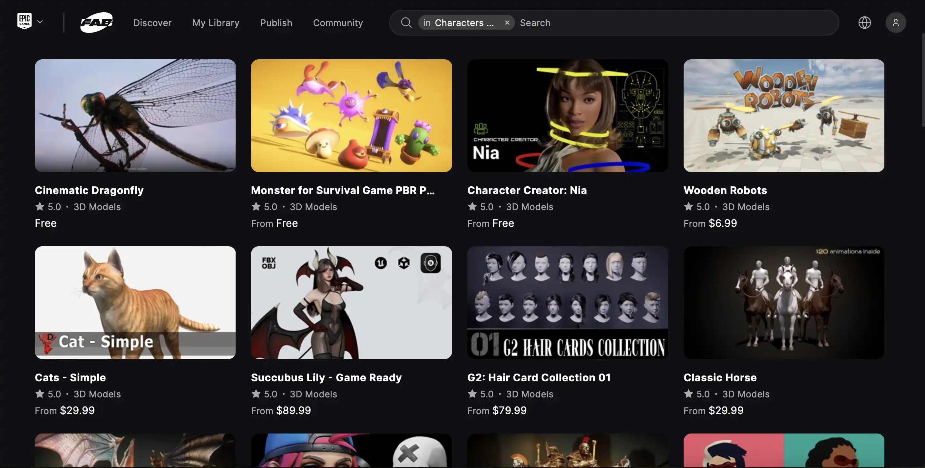
Task: Click the star rating icon under Cats - Simple
Action: click(40, 394)
